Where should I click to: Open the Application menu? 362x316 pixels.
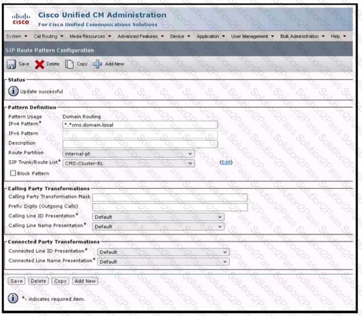click(x=211, y=36)
